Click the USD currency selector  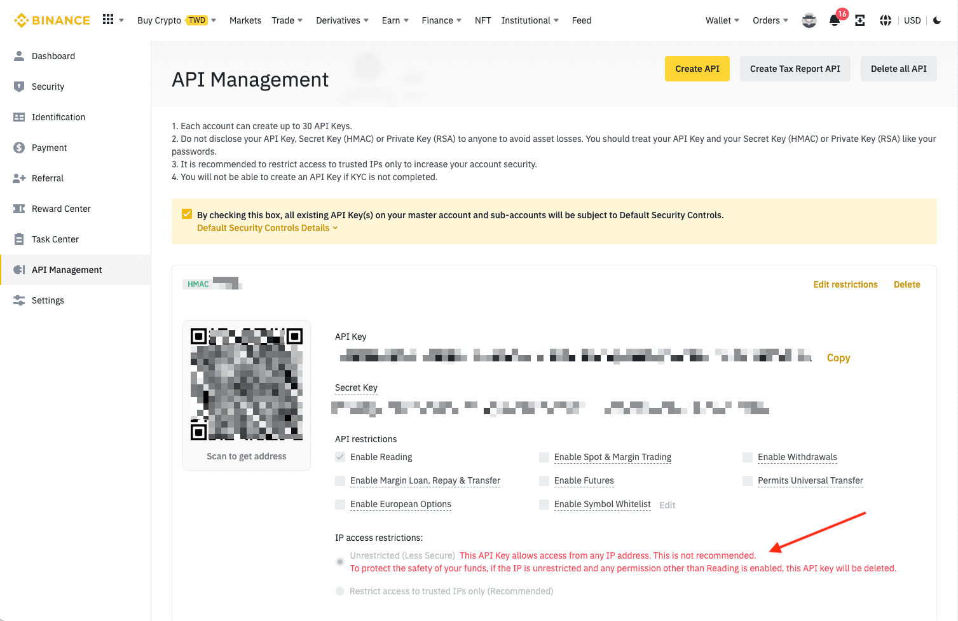click(x=912, y=20)
